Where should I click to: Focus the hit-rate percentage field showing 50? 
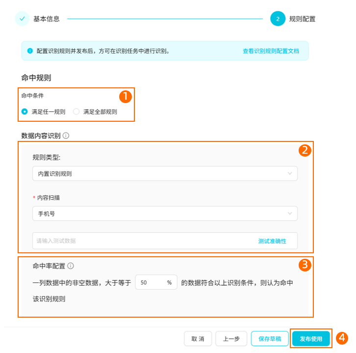coord(156,282)
